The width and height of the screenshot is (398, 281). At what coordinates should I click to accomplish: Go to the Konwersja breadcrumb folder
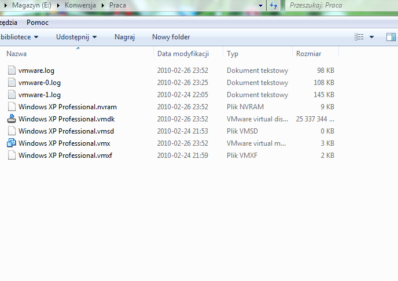tap(80, 5)
